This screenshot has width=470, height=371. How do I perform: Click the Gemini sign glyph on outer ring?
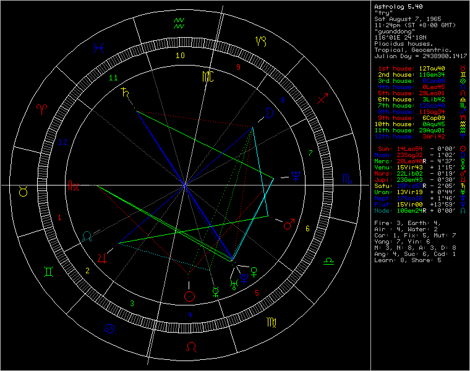49,272
